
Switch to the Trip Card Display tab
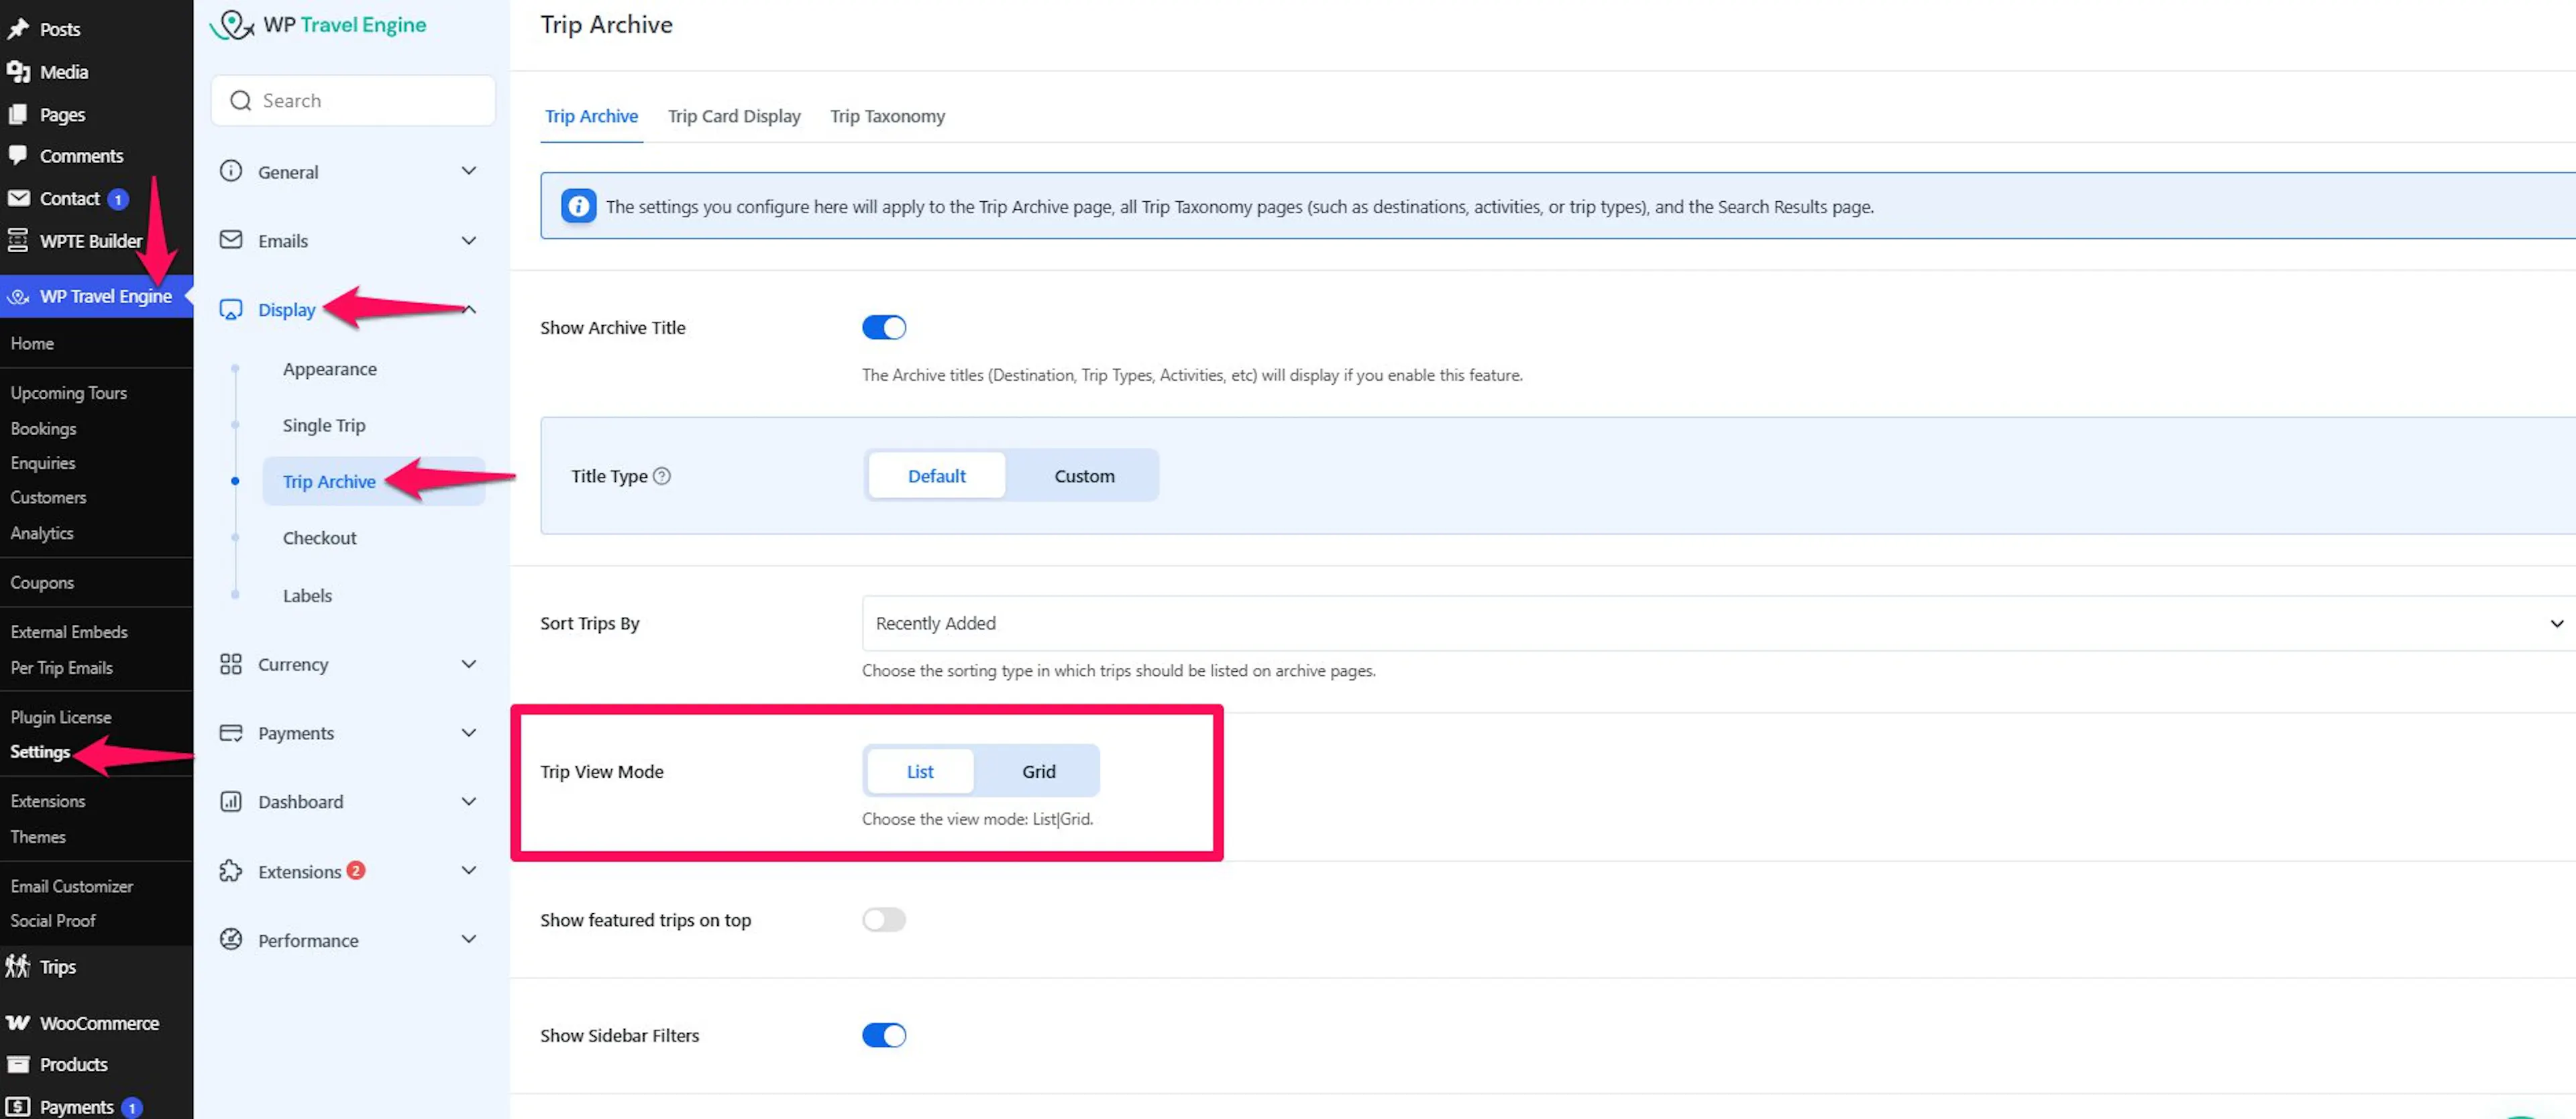pos(734,116)
